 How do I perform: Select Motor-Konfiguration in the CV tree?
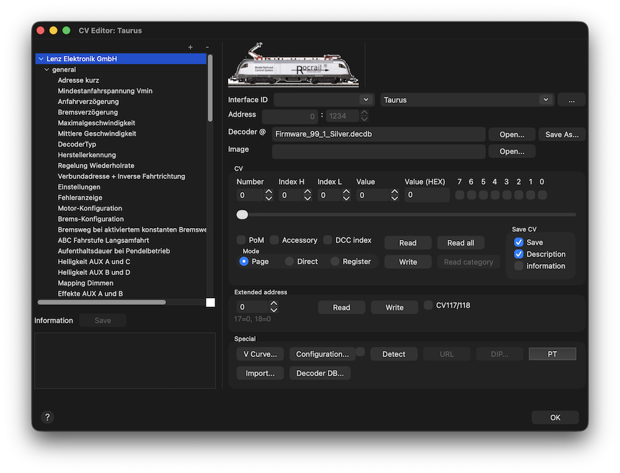(x=90, y=208)
